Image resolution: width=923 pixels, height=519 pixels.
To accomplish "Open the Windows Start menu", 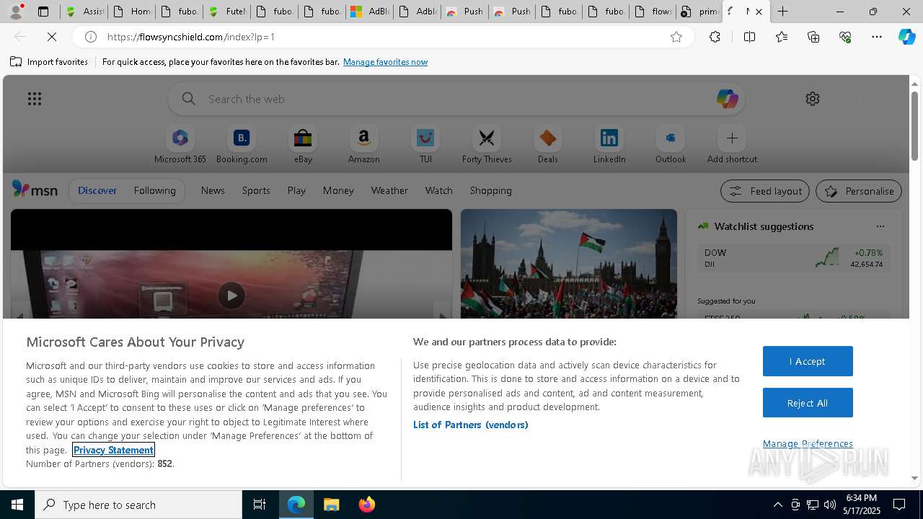I will (17, 505).
